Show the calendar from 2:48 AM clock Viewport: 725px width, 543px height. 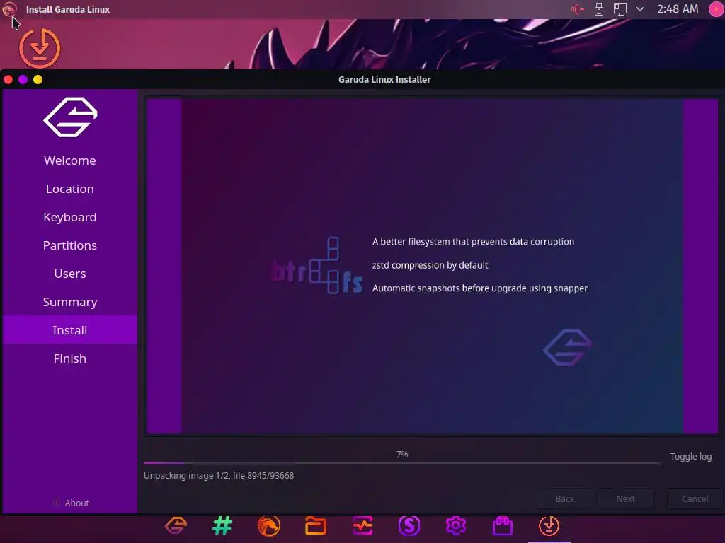tap(678, 8)
